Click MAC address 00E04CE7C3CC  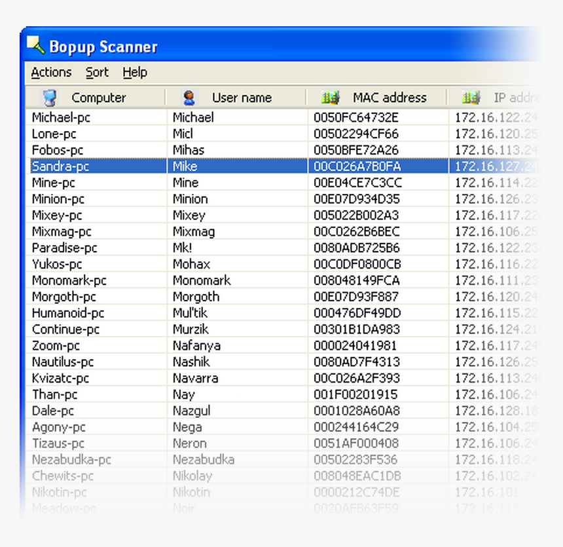tap(357, 183)
